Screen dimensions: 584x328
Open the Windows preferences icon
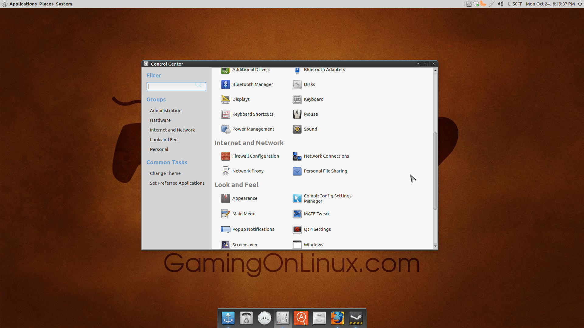pyautogui.click(x=297, y=245)
